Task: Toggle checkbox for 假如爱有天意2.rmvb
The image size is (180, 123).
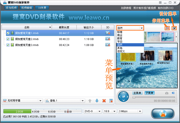Action: [8, 39]
